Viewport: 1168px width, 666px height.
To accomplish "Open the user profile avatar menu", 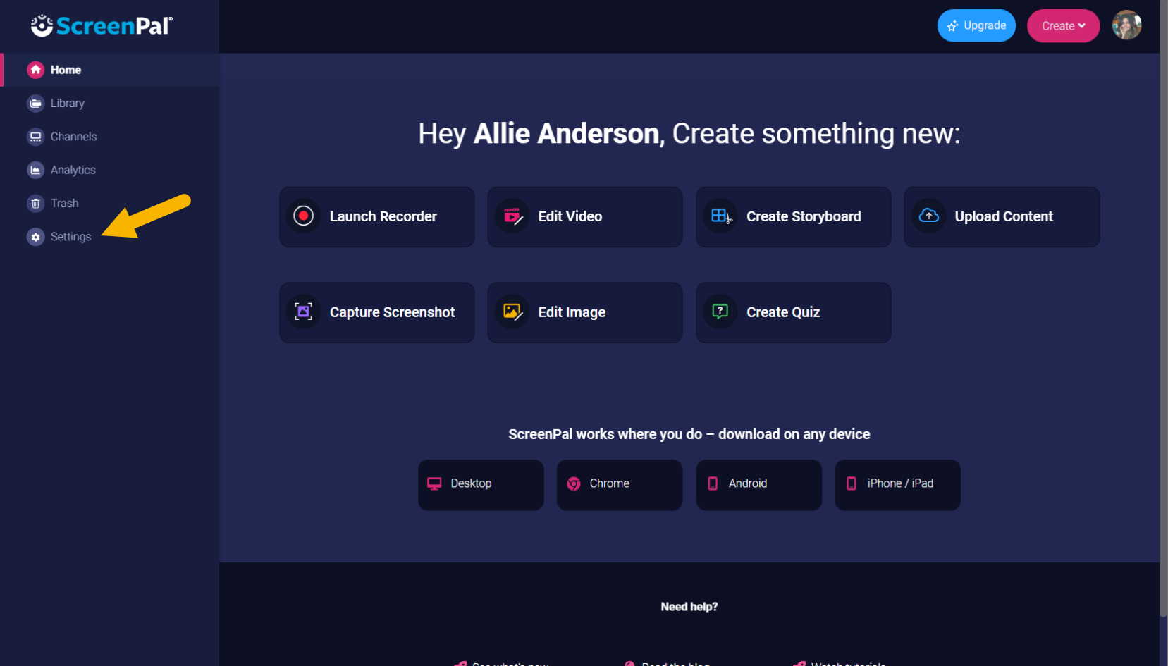I will pos(1126,25).
